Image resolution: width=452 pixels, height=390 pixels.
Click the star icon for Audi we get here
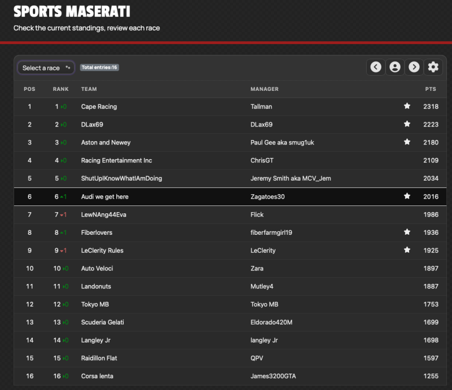click(x=407, y=196)
